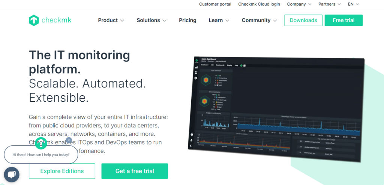The height and width of the screenshot is (185, 384).
Task: Click the "The IT monitoring platform." heading
Action: pyautogui.click(x=79, y=62)
